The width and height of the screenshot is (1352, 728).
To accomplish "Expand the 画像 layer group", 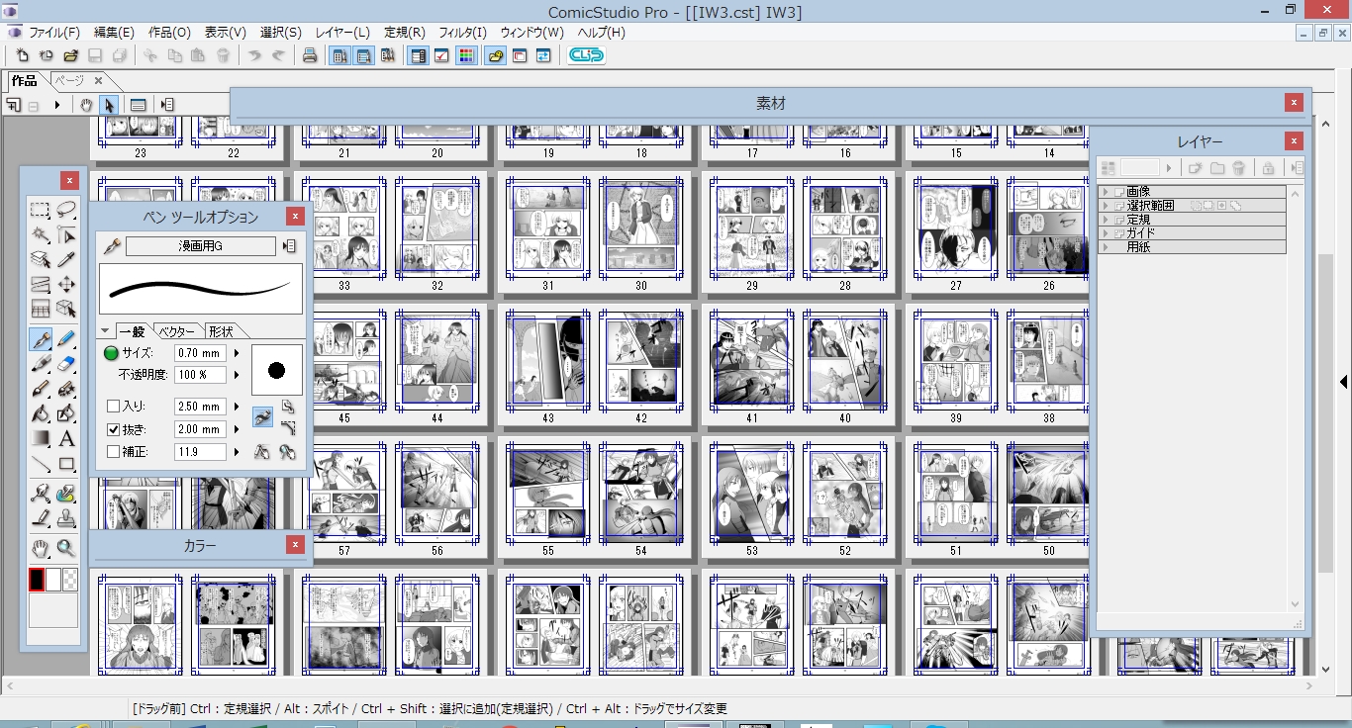I will pos(1105,192).
